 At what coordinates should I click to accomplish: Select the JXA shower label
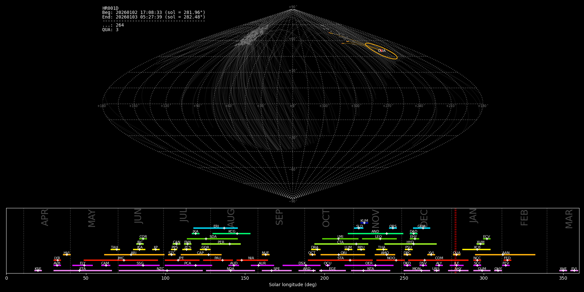tap(195, 232)
